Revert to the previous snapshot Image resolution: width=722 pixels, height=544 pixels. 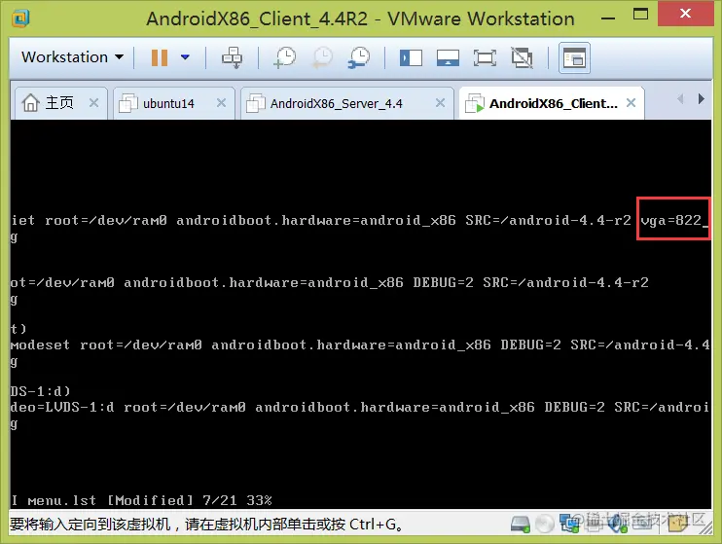[x=322, y=57]
